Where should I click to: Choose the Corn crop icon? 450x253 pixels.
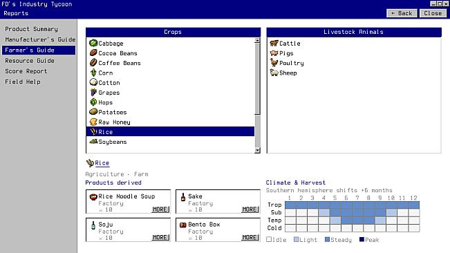pos(93,73)
